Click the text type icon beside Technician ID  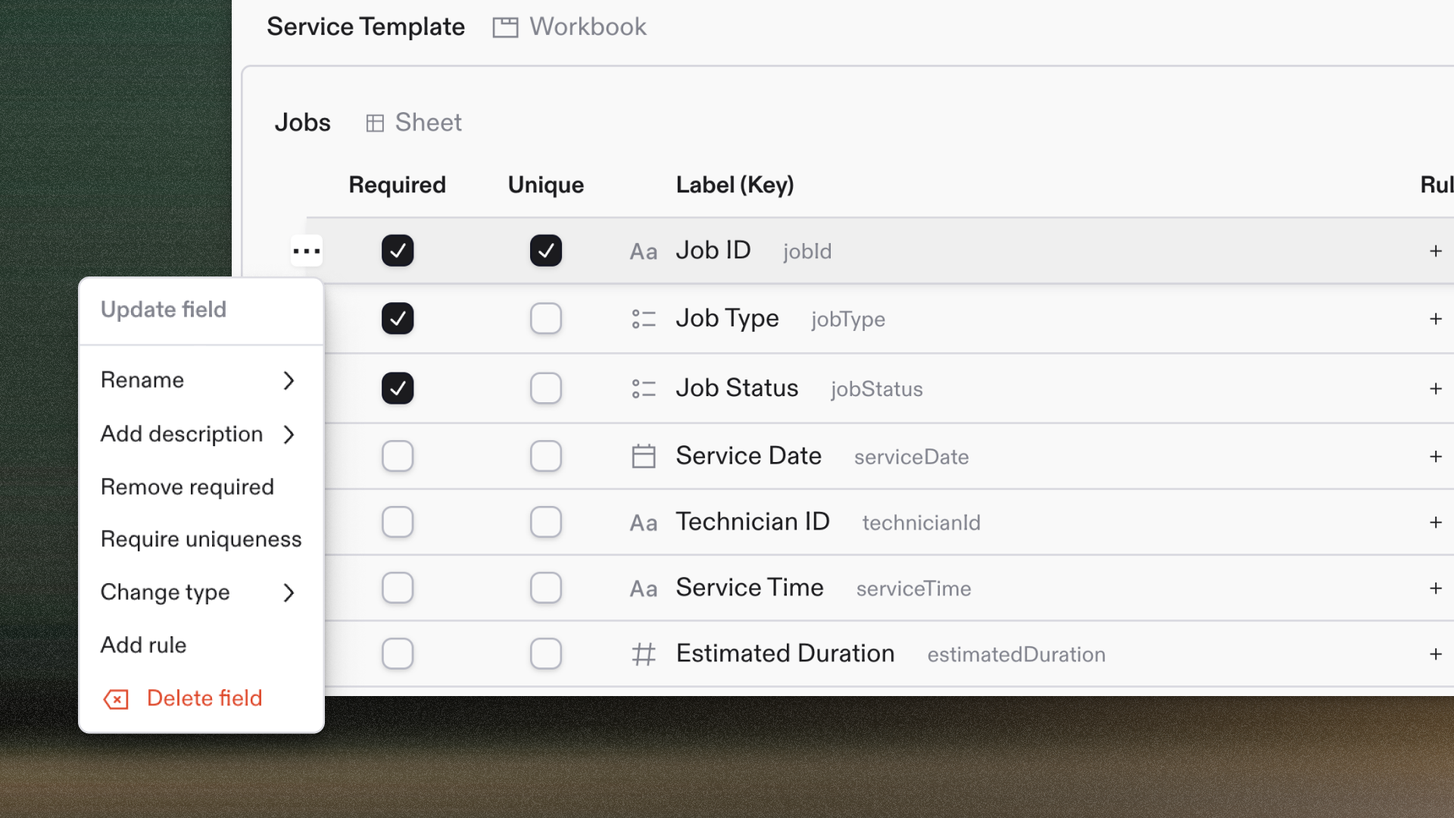[643, 523]
